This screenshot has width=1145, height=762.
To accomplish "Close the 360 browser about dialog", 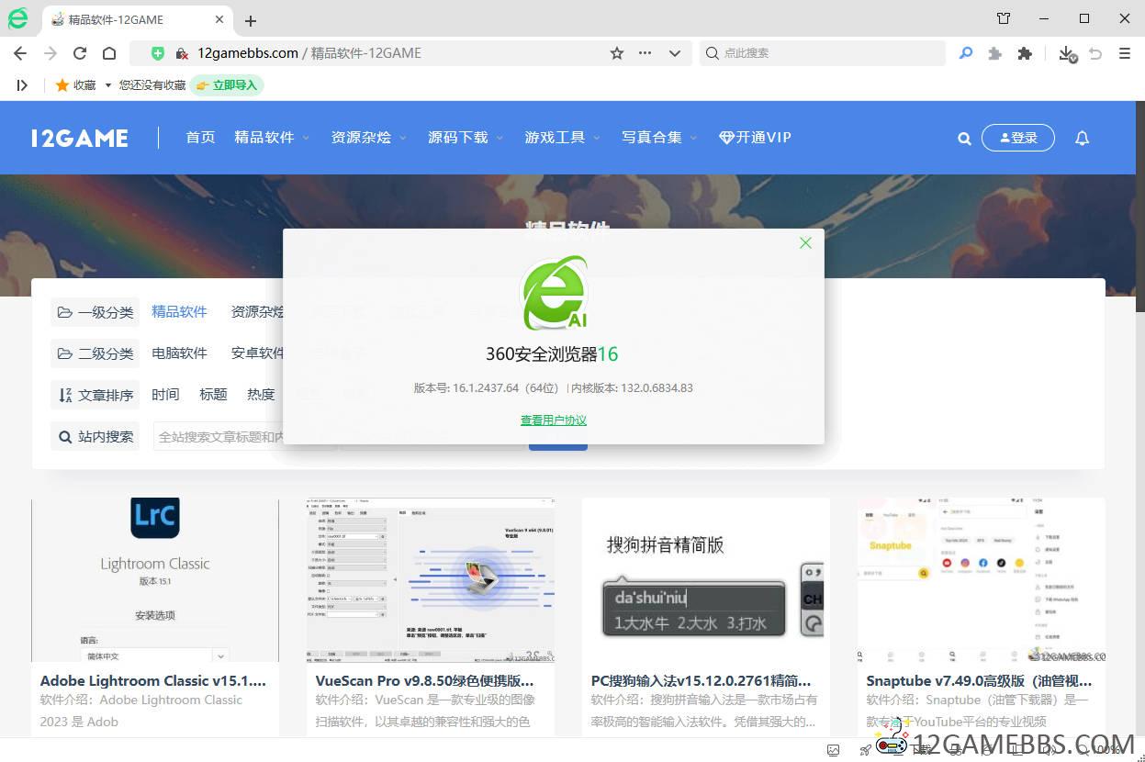I will 805,243.
